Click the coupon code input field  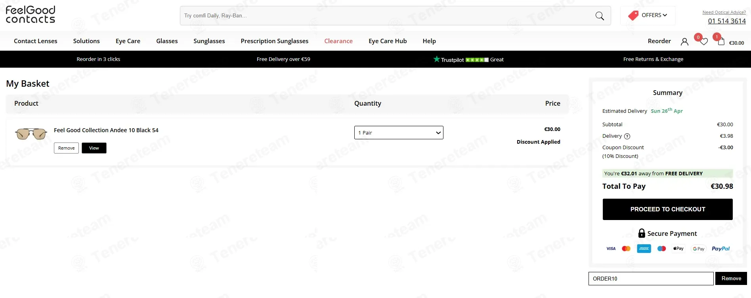(651, 279)
